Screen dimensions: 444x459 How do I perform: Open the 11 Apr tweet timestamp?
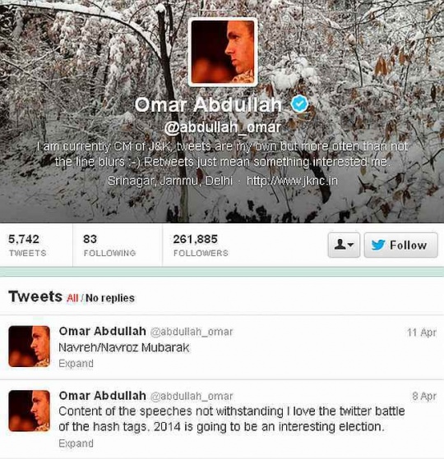coord(422,333)
